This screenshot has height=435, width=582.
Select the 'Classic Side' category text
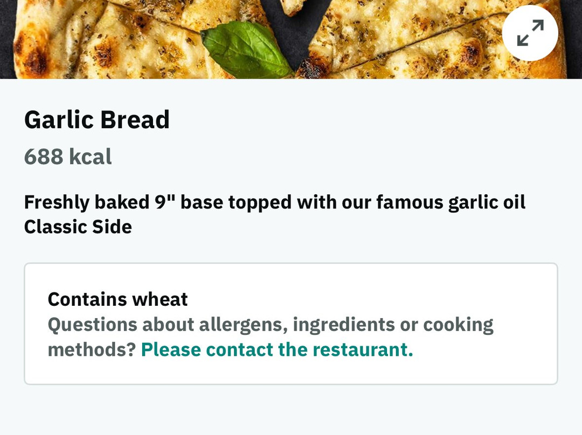78,227
